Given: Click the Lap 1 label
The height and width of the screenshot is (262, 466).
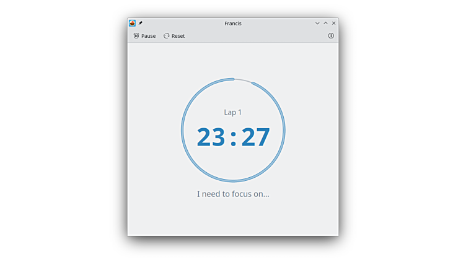Looking at the screenshot, I should [233, 112].
